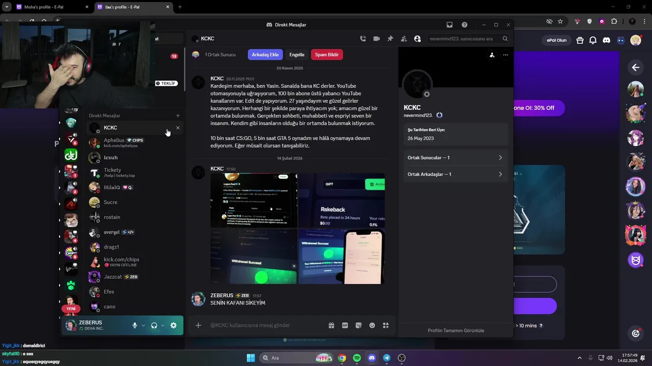Open profile more options three dots
652x366 pixels.
pyautogui.click(x=505, y=55)
